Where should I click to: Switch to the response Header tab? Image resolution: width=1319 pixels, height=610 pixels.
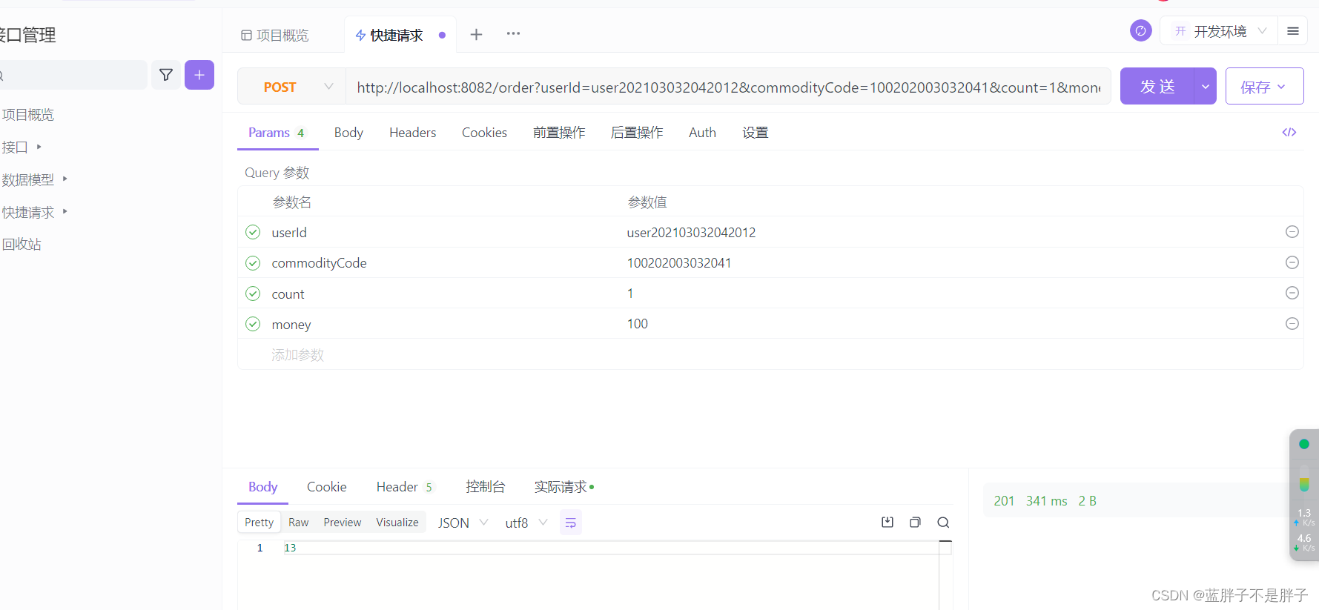404,487
